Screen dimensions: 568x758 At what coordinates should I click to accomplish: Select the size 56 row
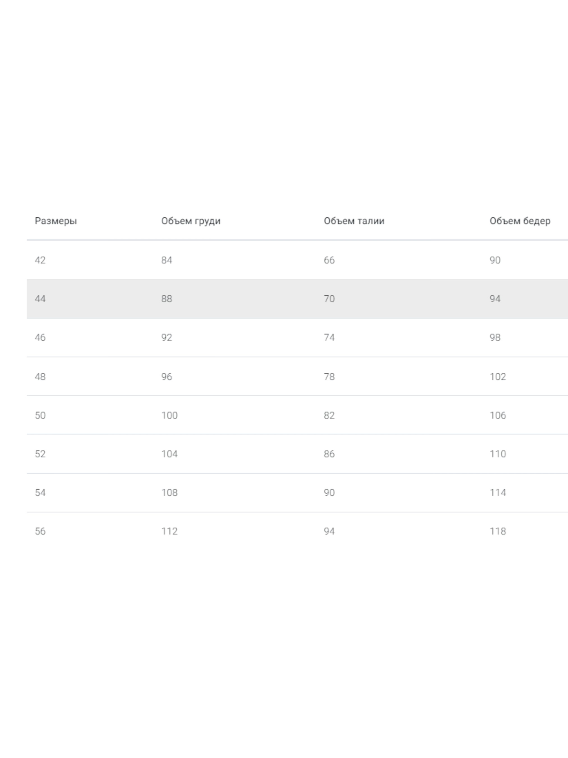[x=40, y=531]
